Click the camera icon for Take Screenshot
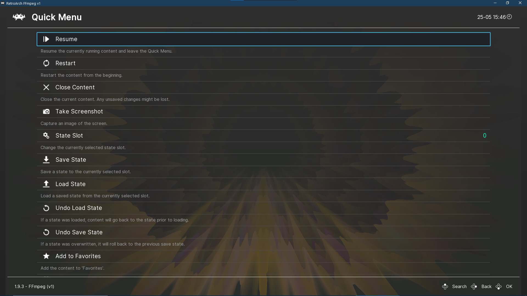 [46, 111]
